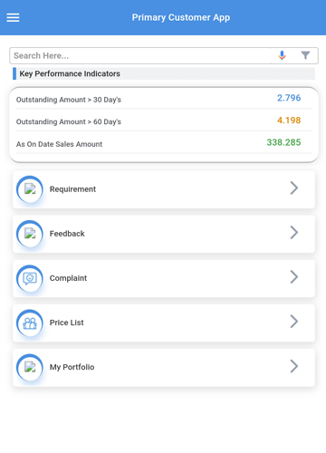Expand My Portfolio using its right chevron
Viewport: 326px width, 453px height.
[x=294, y=366]
